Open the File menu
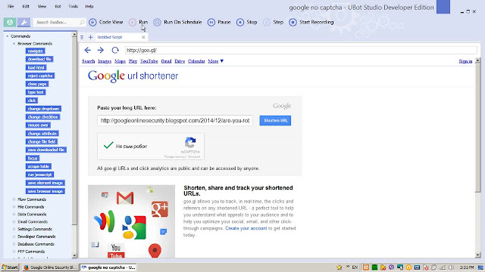 tap(11, 6)
